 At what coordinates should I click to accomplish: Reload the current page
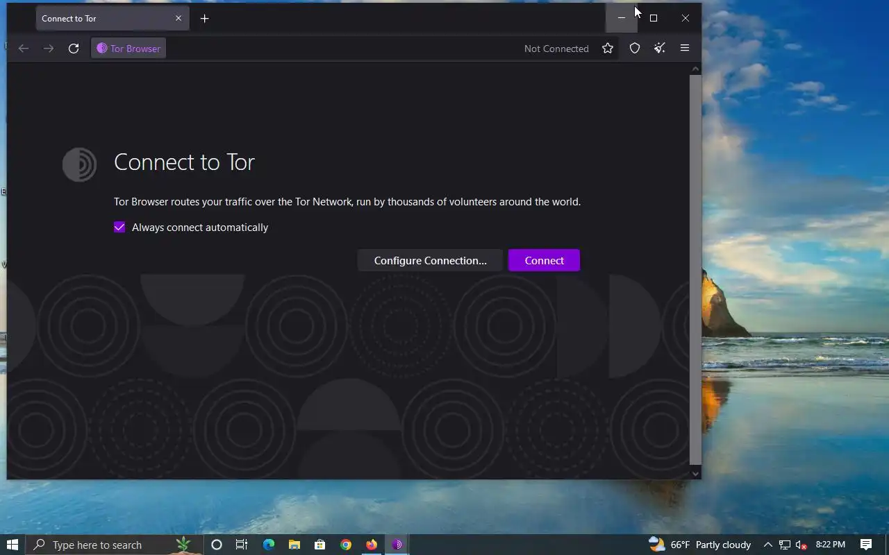[x=74, y=48]
